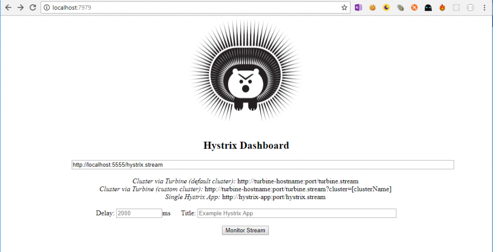Open the orange circular extension icon
Viewport: 493px width, 252px height.
415,8
